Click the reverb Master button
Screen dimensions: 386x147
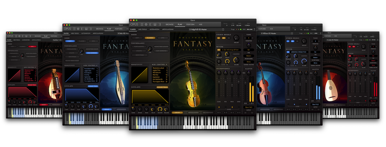pos(236,54)
